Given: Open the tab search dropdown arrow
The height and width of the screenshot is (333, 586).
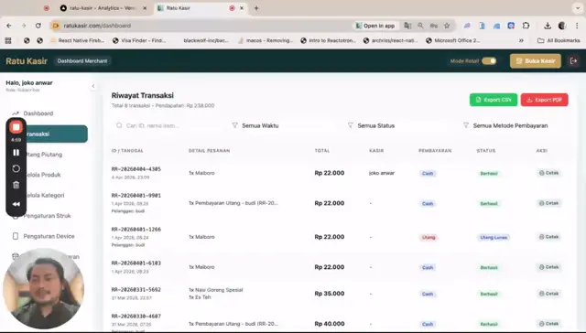Looking at the screenshot, I should [x=577, y=8].
